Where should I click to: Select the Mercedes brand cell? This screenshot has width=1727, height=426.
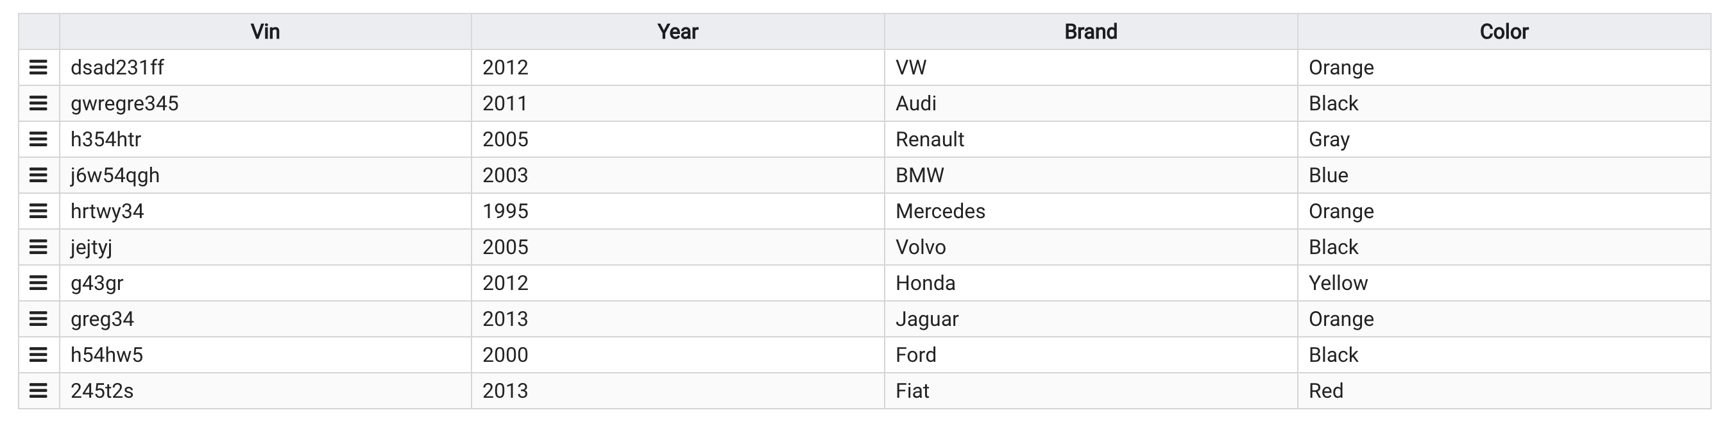click(1091, 211)
